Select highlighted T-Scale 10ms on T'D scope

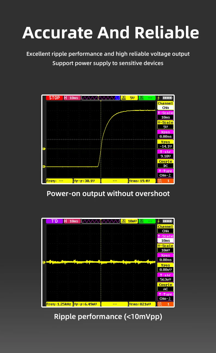[165, 239]
